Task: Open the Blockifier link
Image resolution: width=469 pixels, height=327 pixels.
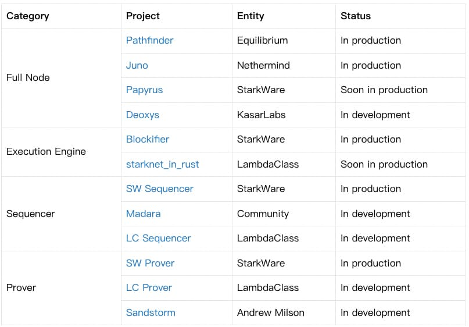Action: pos(148,139)
